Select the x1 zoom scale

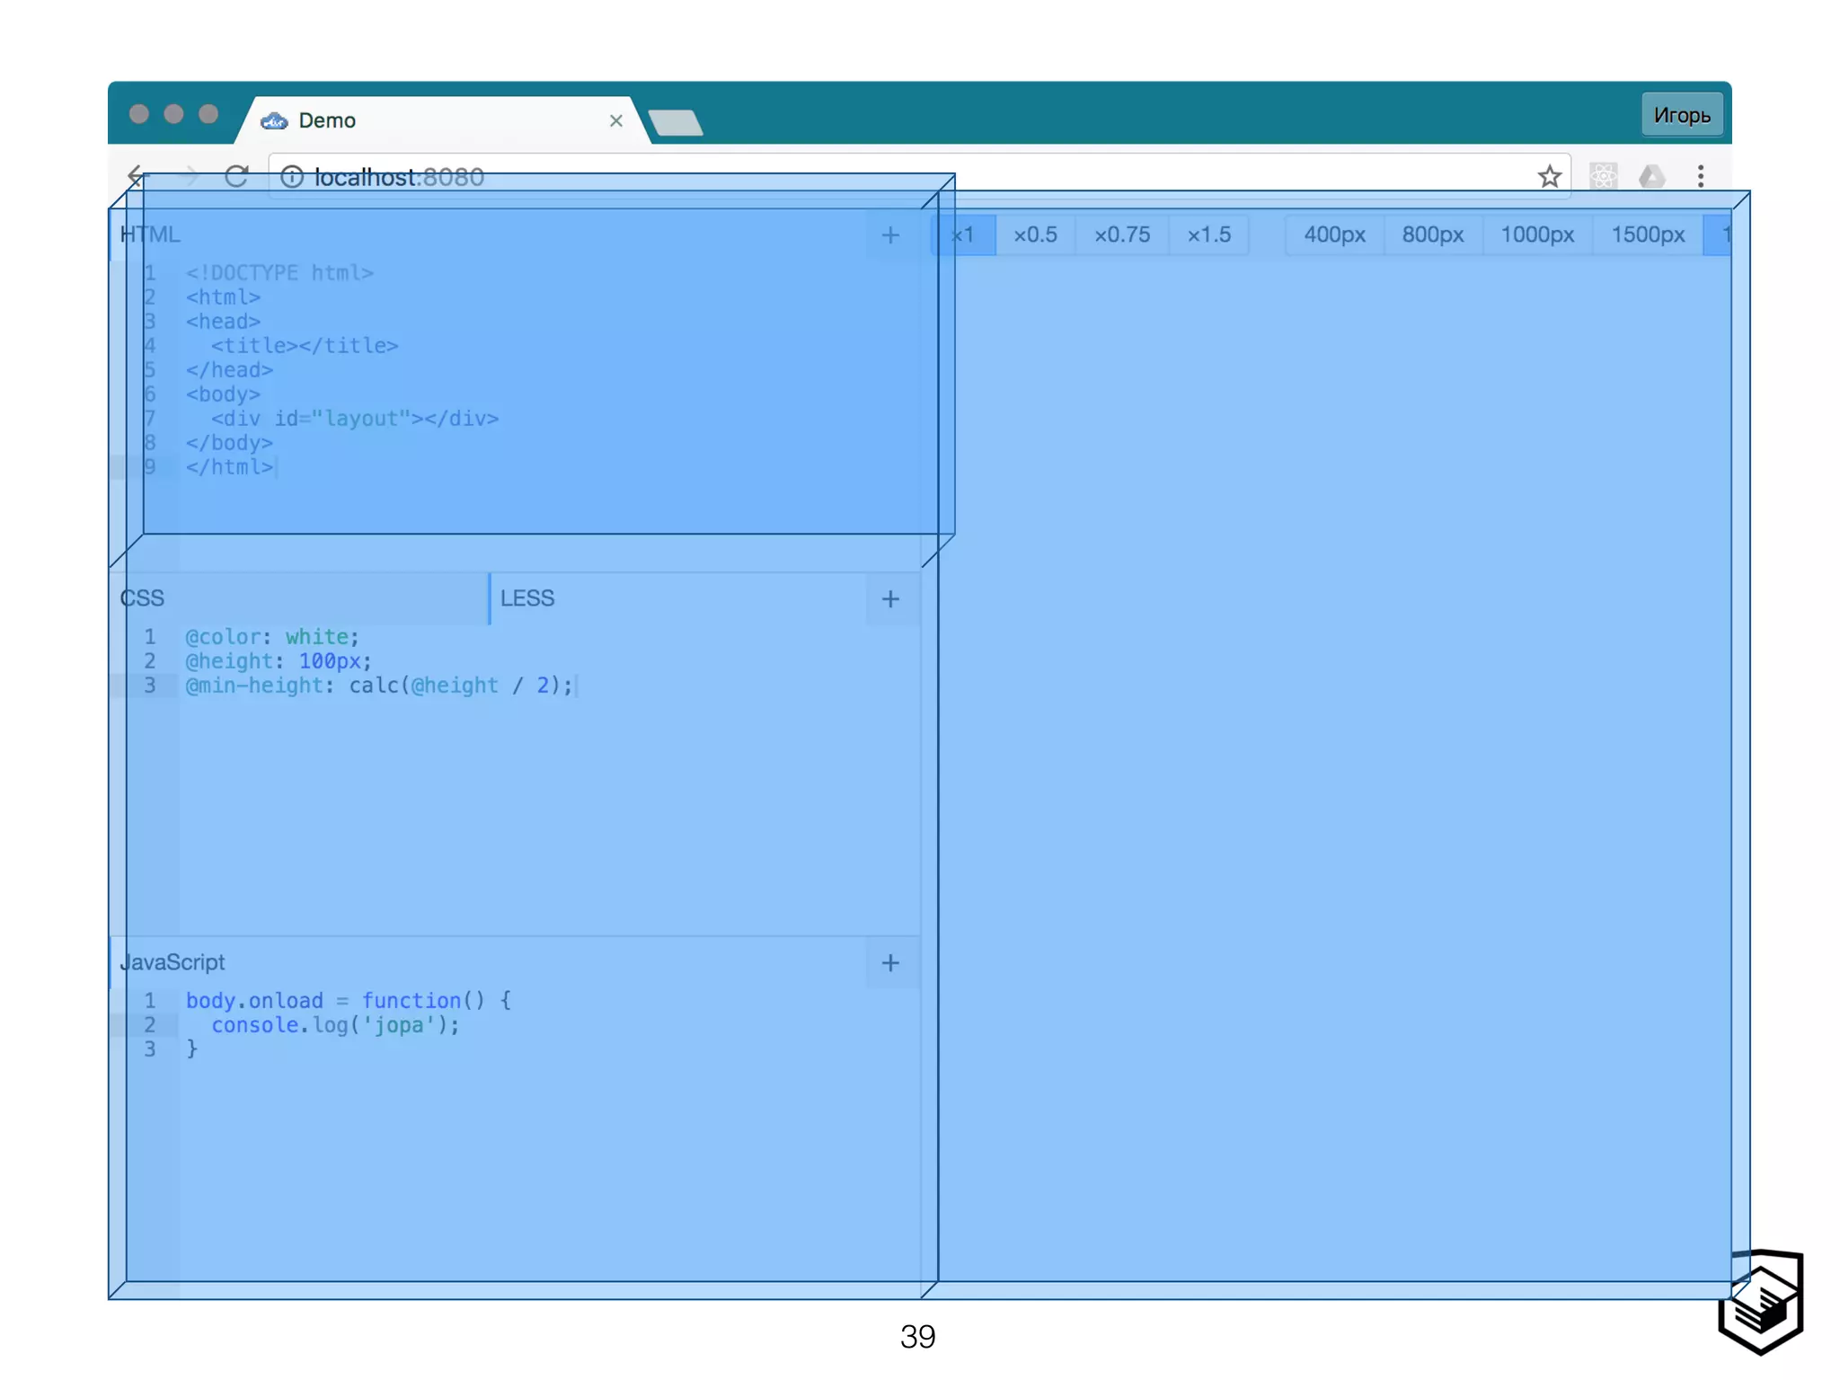coord(963,235)
